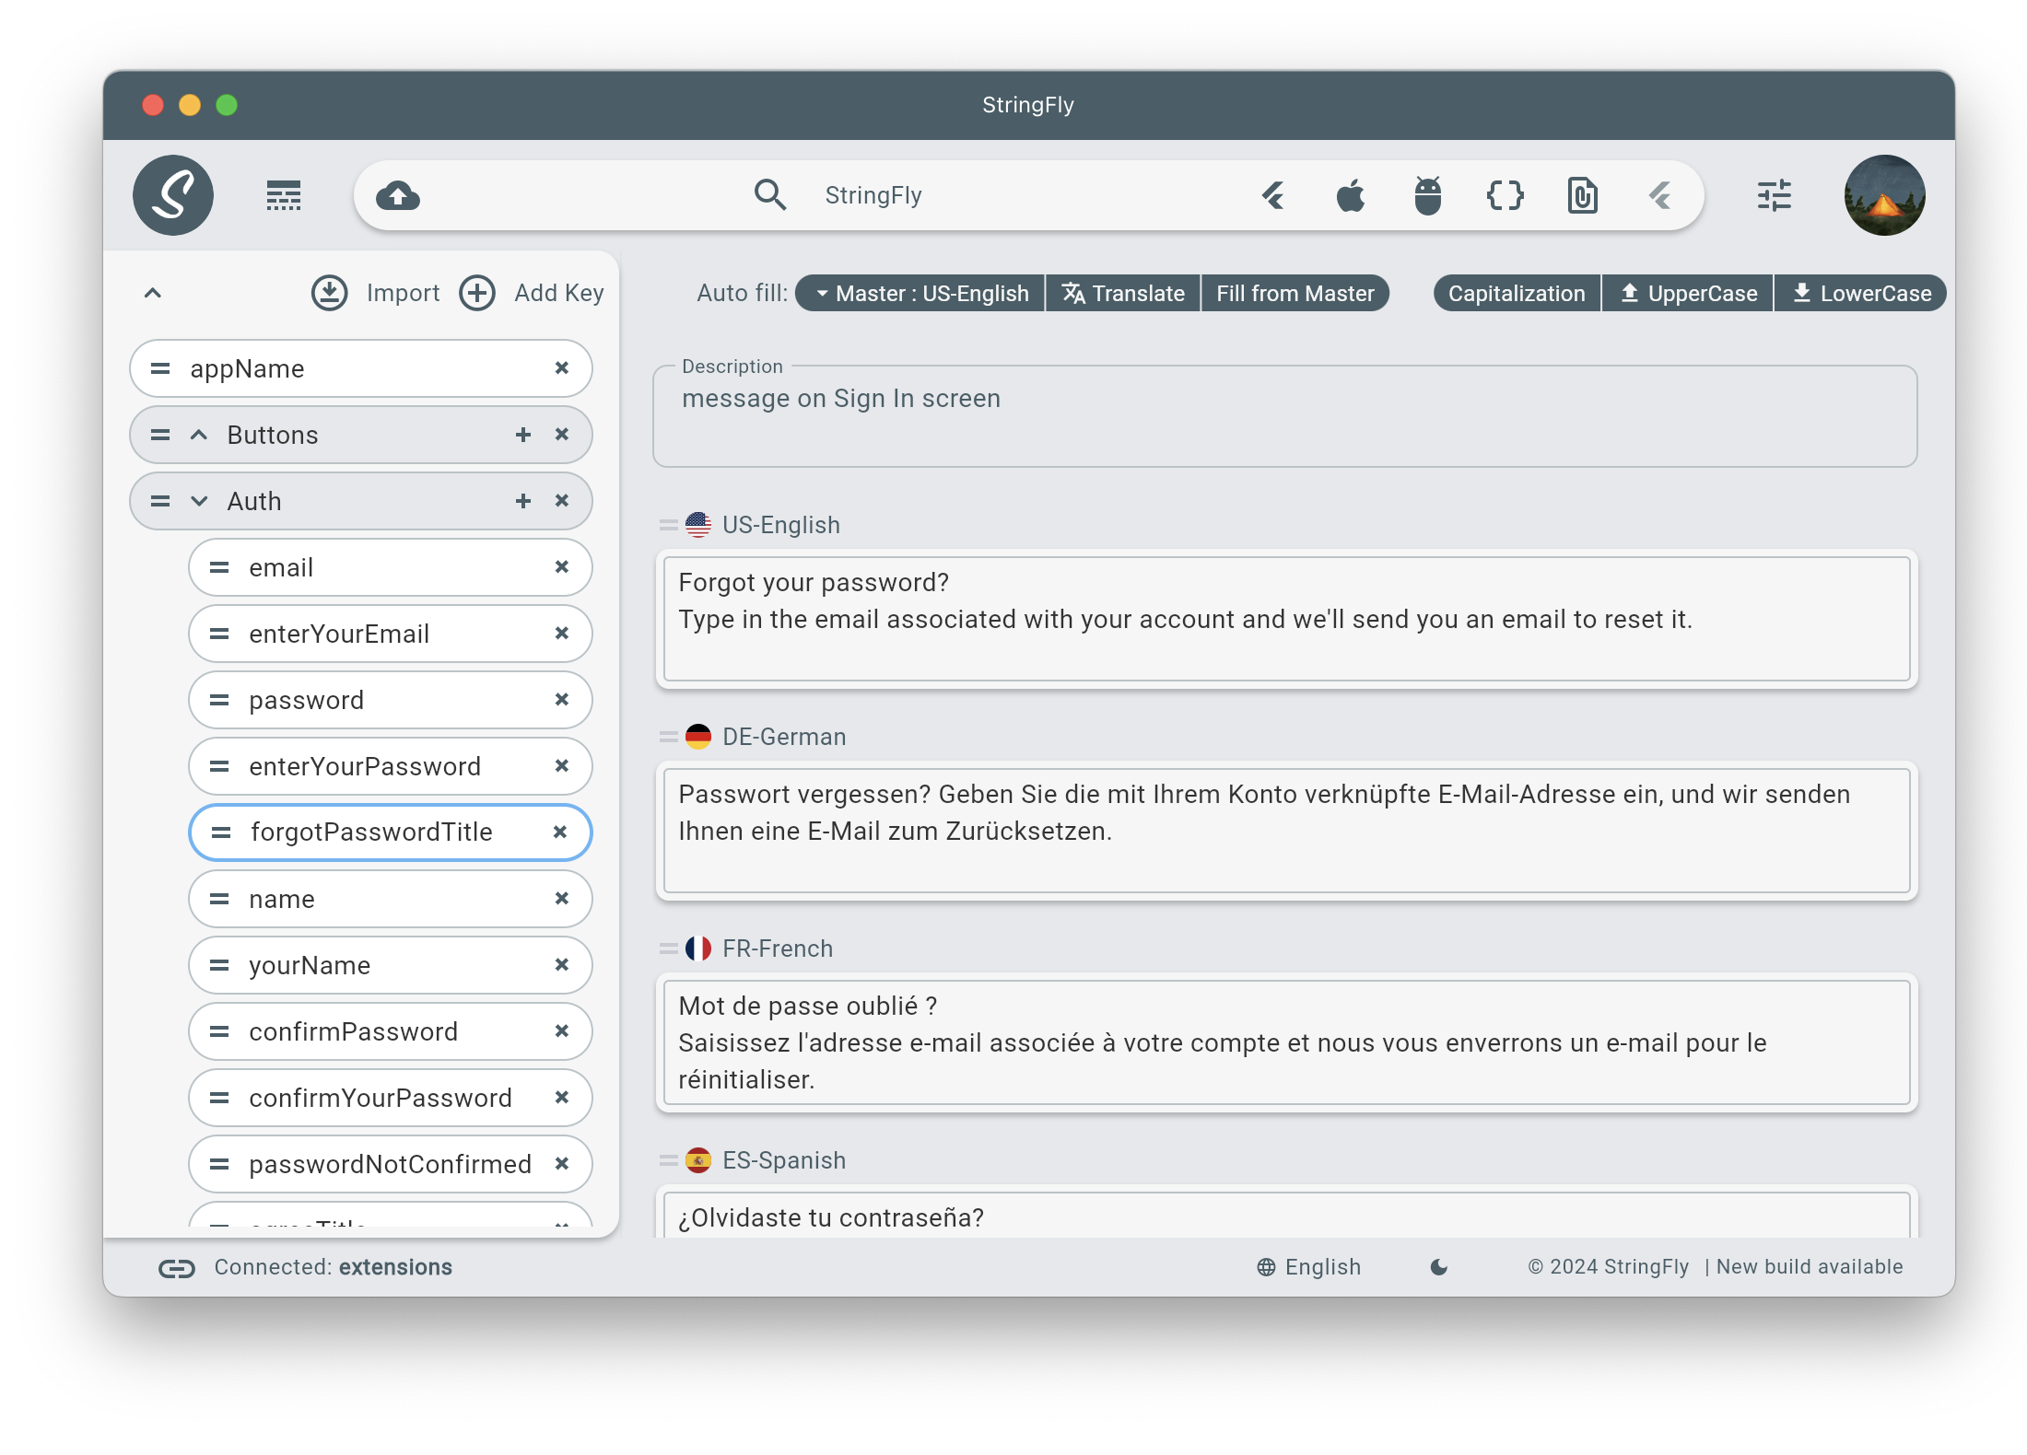Select the email key
Image resolution: width=2027 pixels, height=1455 pixels.
click(x=391, y=567)
